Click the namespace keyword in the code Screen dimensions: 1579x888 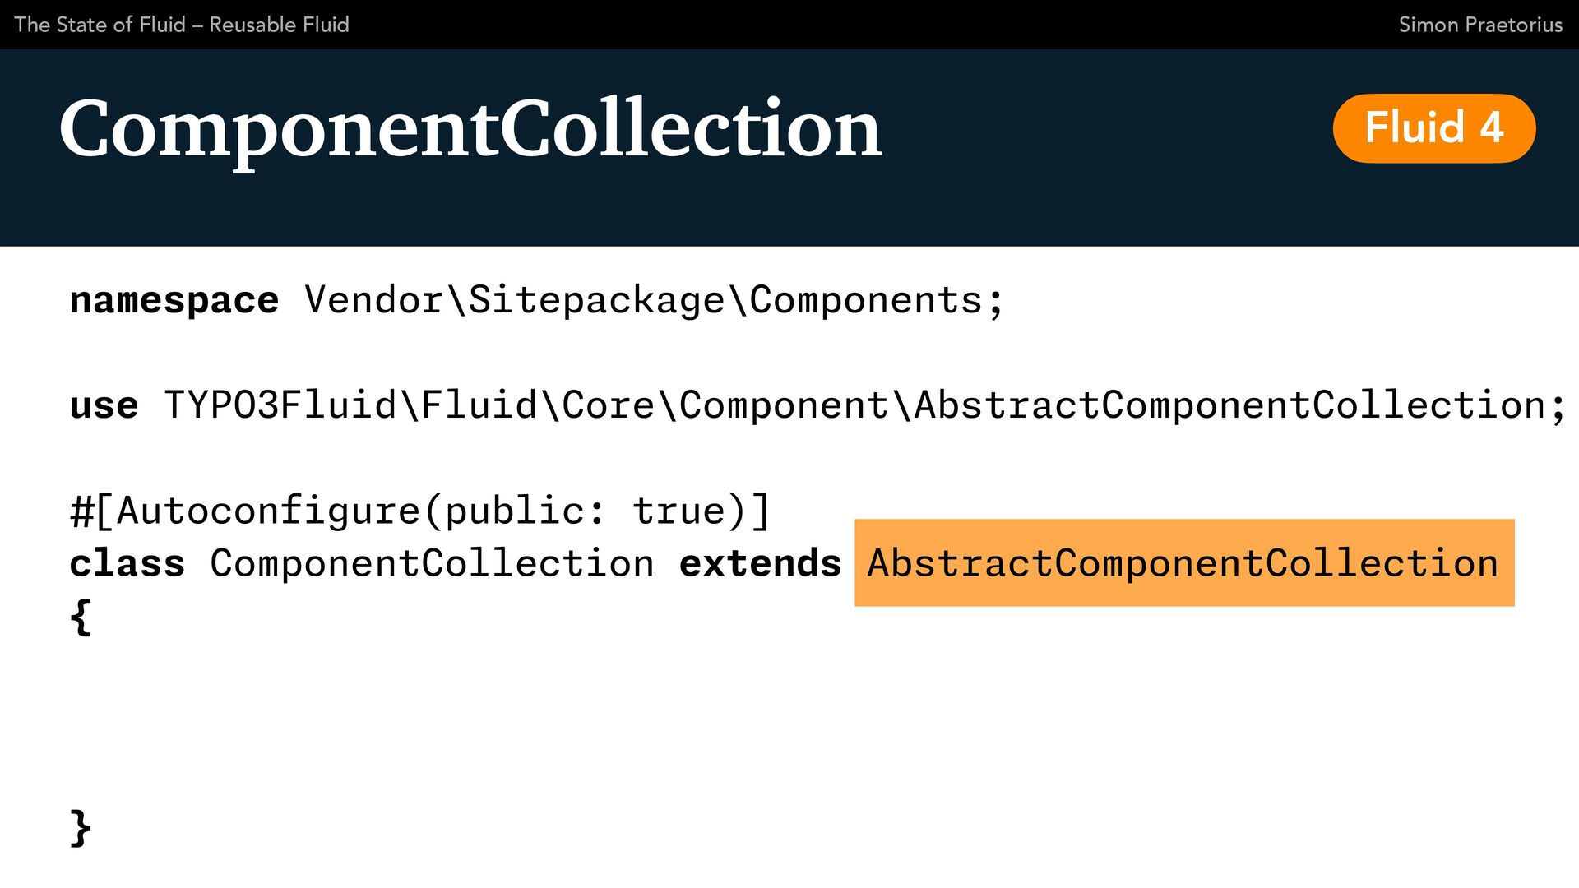click(174, 301)
